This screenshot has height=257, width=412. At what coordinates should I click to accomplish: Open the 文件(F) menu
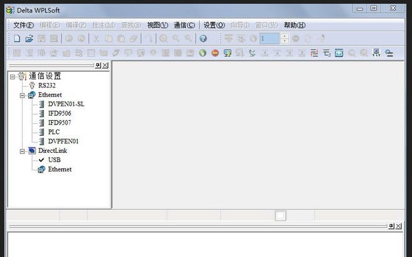coord(23,25)
